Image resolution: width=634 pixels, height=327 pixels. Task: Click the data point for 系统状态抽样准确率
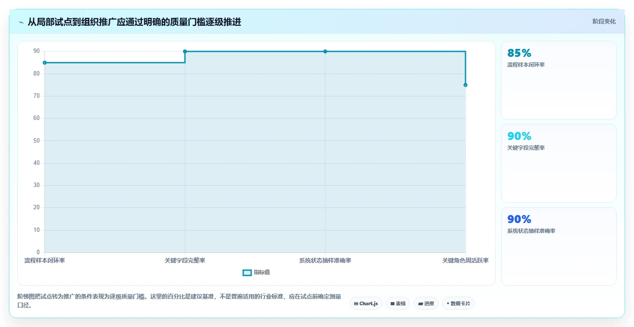point(325,52)
